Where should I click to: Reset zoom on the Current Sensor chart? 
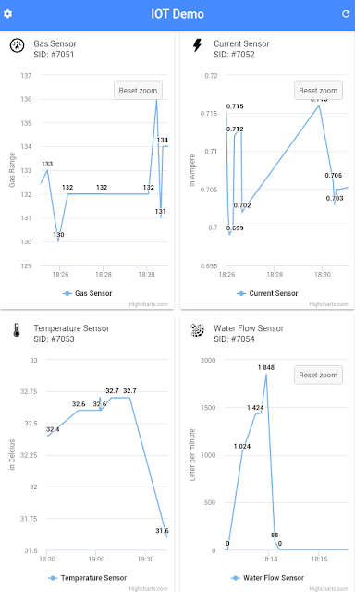tap(318, 91)
